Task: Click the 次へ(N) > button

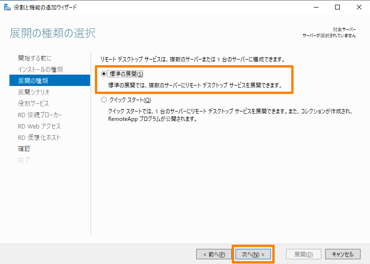Action: point(253,254)
